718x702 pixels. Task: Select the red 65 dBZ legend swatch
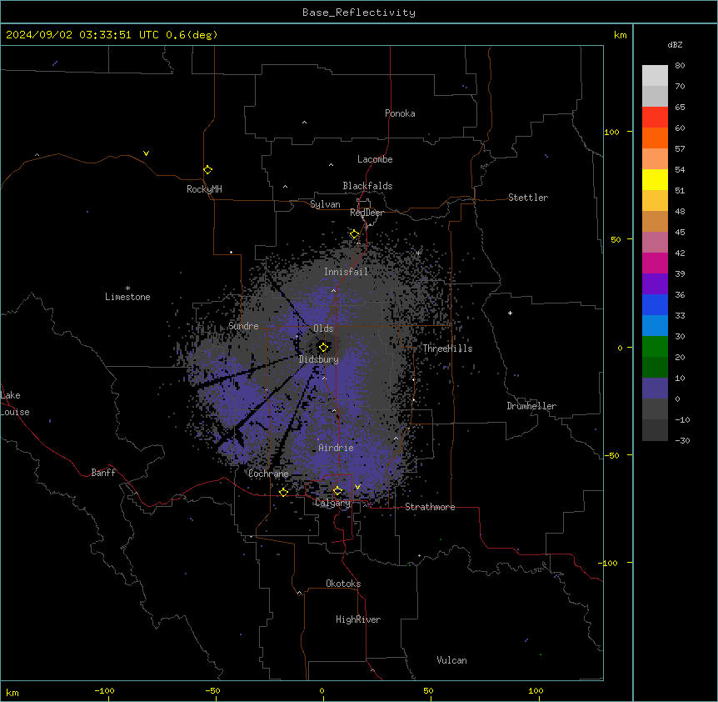tap(655, 117)
